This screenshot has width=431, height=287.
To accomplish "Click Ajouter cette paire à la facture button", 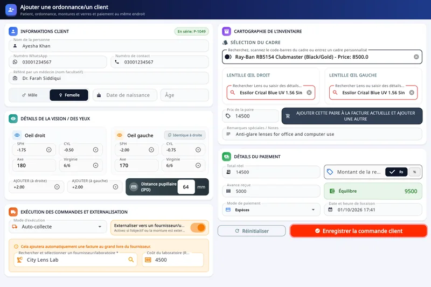I will [352, 116].
